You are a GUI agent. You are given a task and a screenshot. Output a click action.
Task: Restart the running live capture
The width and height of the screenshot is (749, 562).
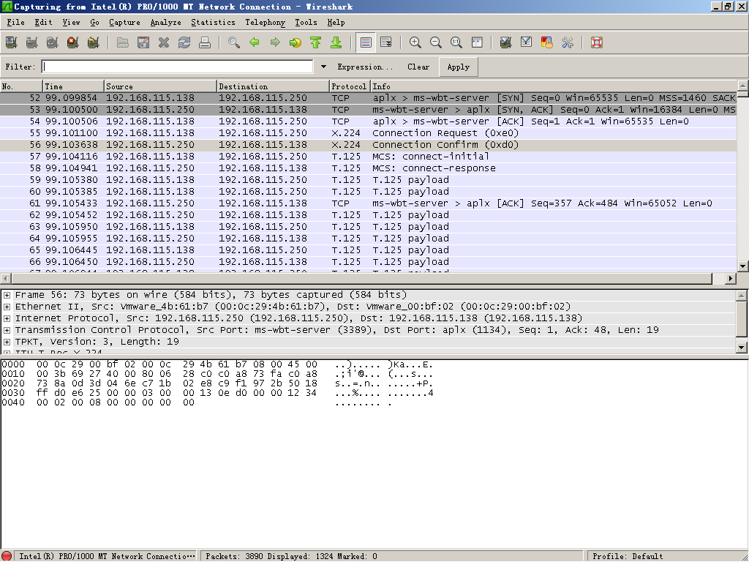point(94,42)
